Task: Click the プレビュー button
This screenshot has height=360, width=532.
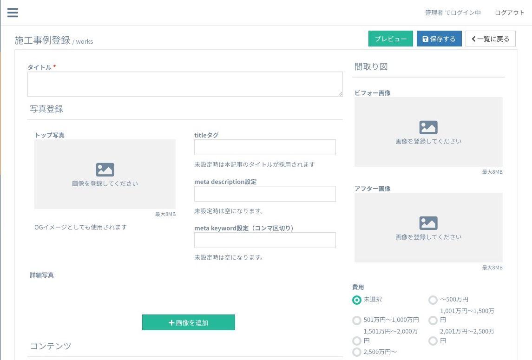Action: [x=390, y=39]
